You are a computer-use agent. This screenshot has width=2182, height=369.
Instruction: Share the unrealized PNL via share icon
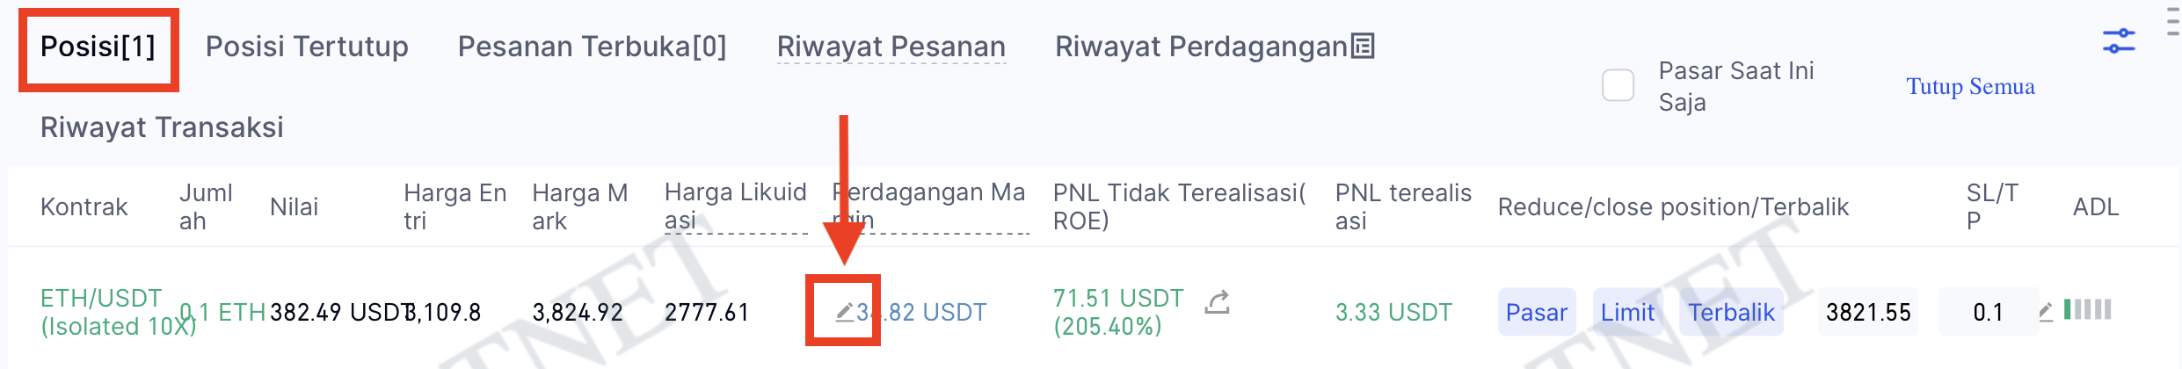pyautogui.click(x=1218, y=303)
